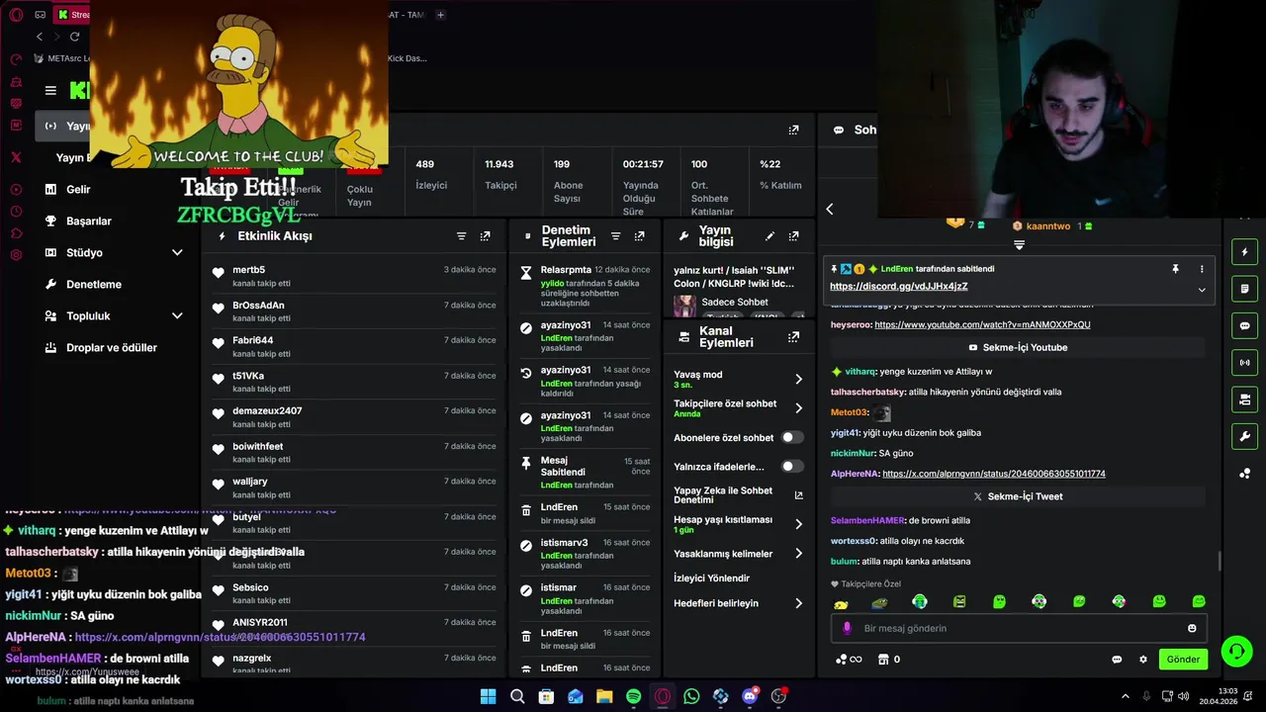
Task: Click the Gönder button
Action: click(1183, 660)
